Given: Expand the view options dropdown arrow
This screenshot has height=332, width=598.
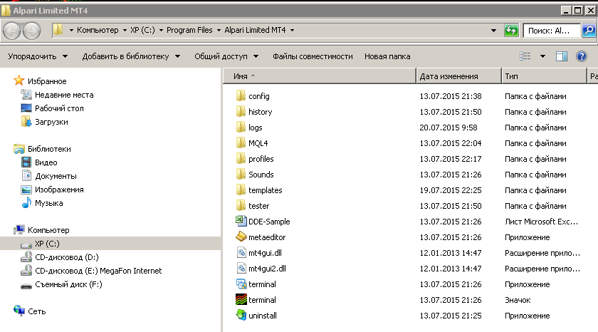Looking at the screenshot, I should (x=542, y=56).
